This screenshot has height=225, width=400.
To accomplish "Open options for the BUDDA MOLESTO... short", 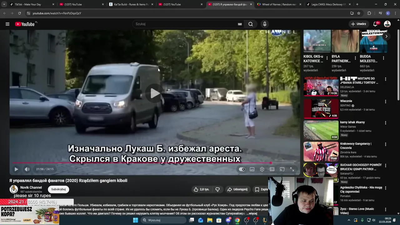I will (383, 58).
